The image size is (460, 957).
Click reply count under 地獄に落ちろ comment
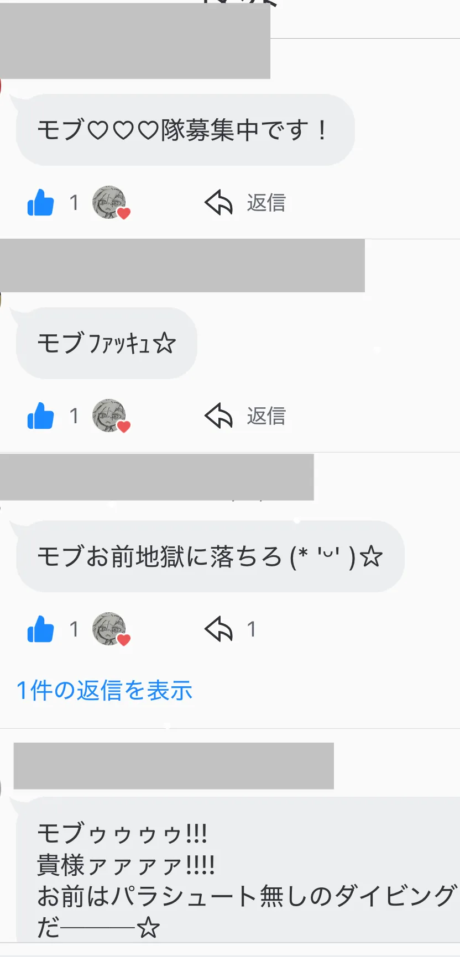(252, 629)
